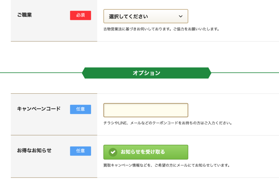Click the round checkmark icon in notification button

(113, 152)
